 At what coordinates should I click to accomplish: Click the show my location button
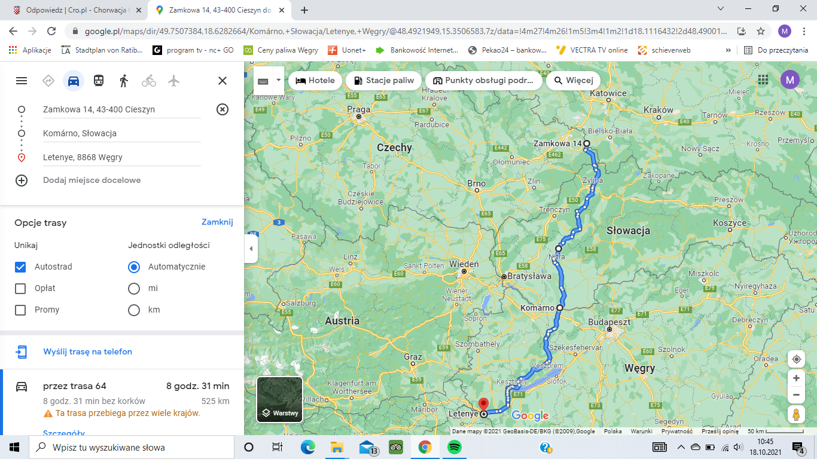796,359
